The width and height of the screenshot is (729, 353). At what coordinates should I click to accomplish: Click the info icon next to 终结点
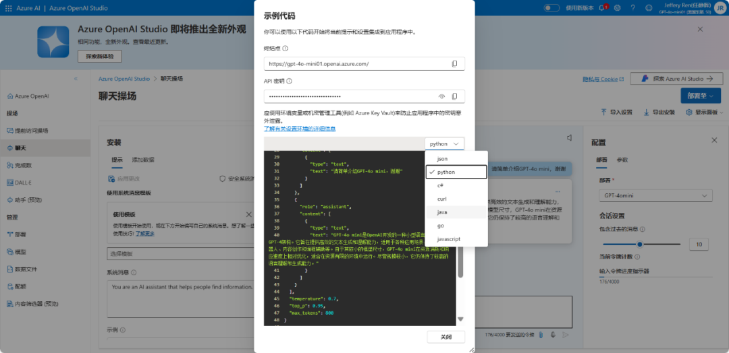tap(286, 49)
